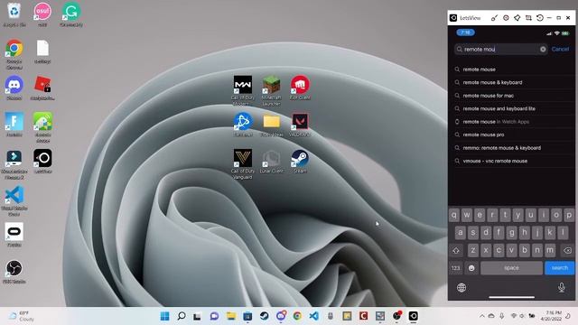Click the Wondershare Filmora desktop icon
578x325 pixels.
(x=14, y=164)
